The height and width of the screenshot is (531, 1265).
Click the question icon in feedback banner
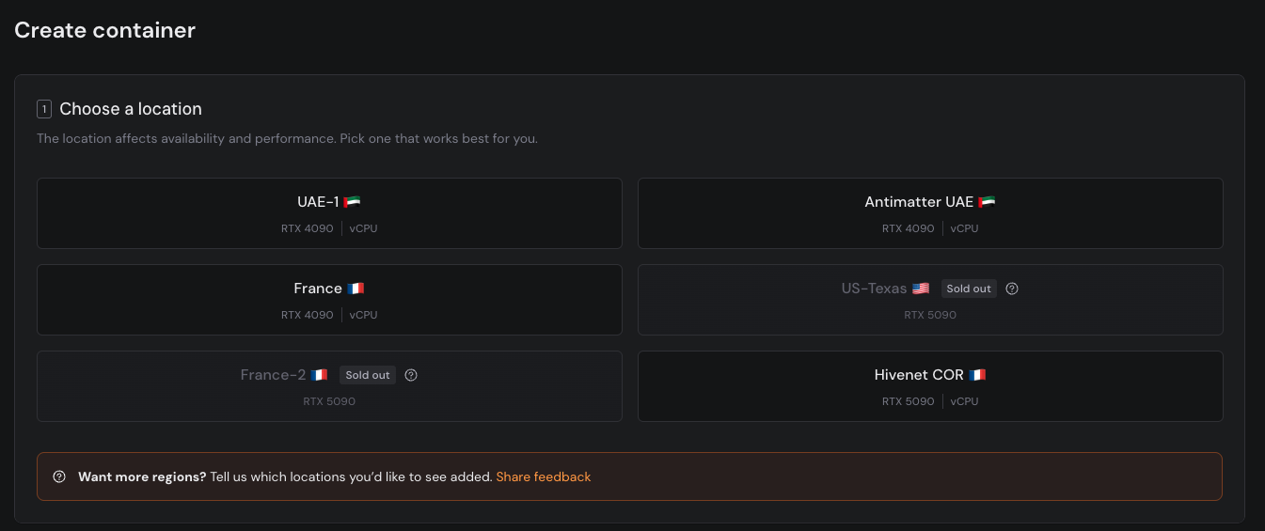(59, 476)
